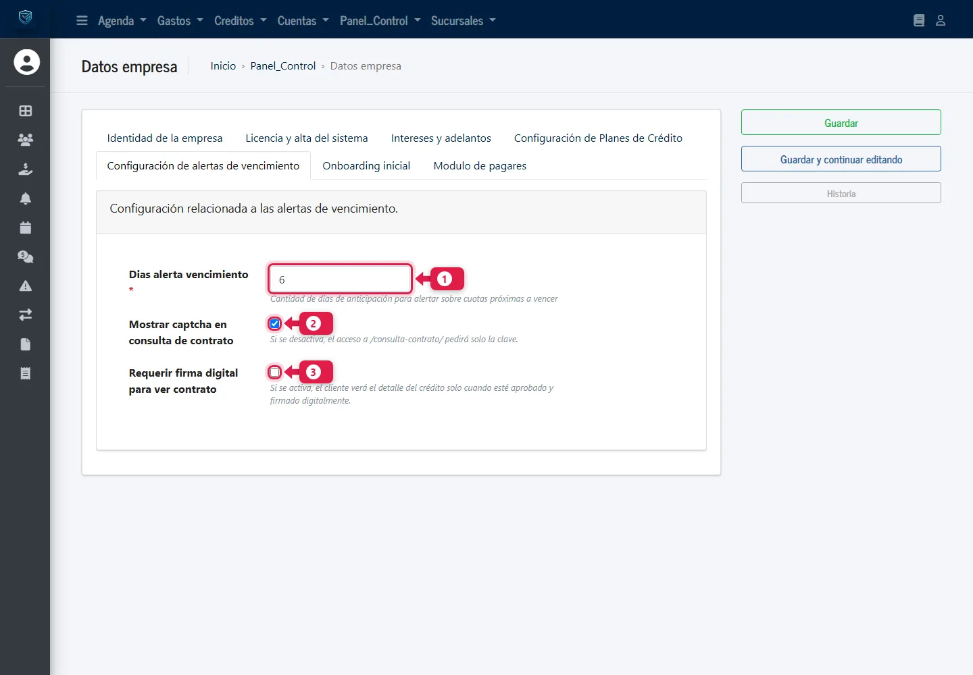This screenshot has width=973, height=675.
Task: Open the Modulo de pagares tab
Action: pos(480,165)
